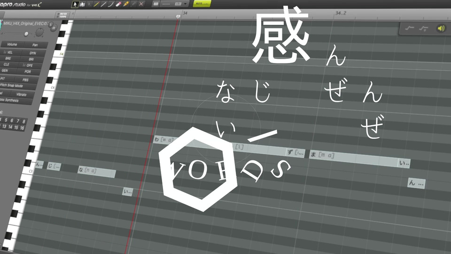Select the straight Line tool
The image size is (451, 254).
coord(103,4)
